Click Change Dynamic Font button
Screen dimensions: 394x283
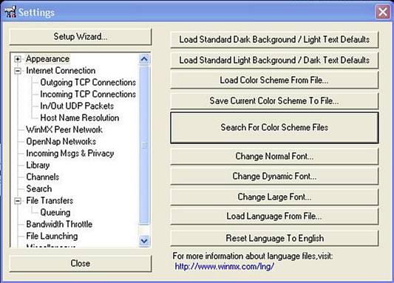(274, 177)
